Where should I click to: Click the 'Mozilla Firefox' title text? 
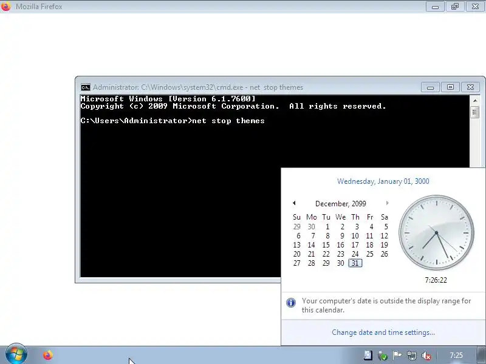(39, 7)
